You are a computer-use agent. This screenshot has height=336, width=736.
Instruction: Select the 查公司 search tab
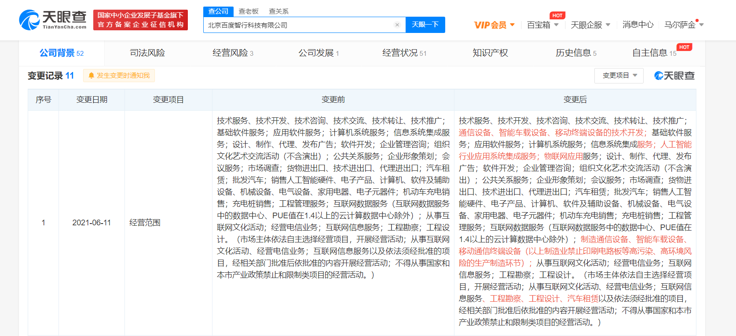tap(218, 11)
